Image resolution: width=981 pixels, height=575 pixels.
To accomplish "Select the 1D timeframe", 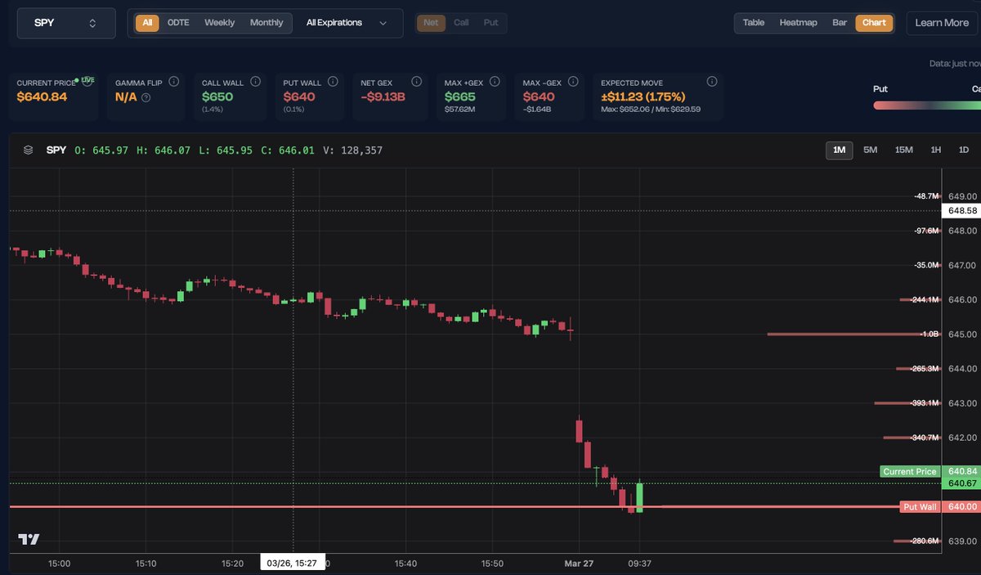I will [x=963, y=150].
